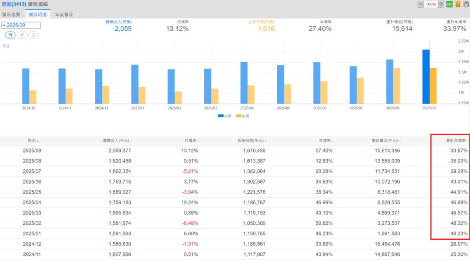Sort by the 月增率 column header
The image size is (470, 260).
click(191, 141)
